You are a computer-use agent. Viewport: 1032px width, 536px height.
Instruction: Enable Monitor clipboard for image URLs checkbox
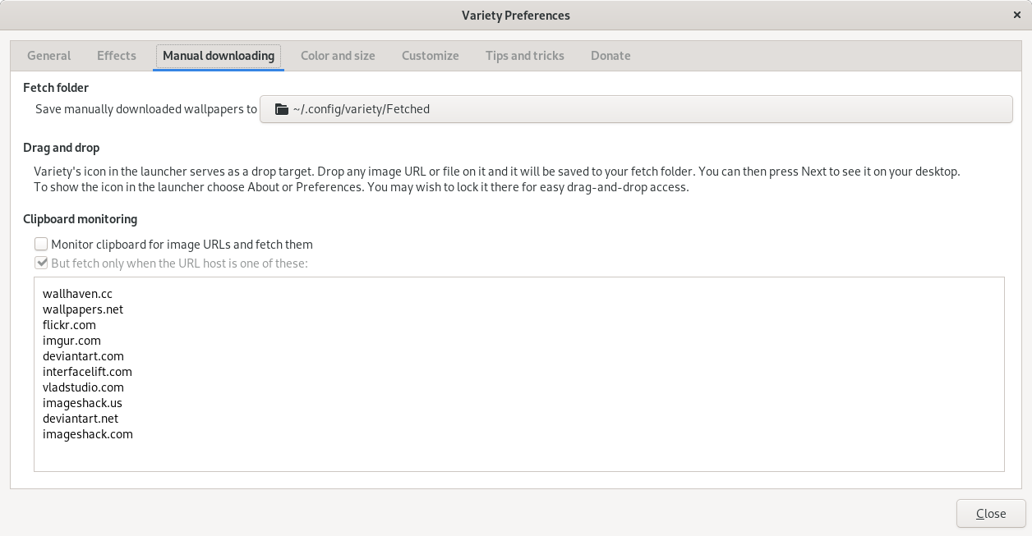pyautogui.click(x=41, y=244)
